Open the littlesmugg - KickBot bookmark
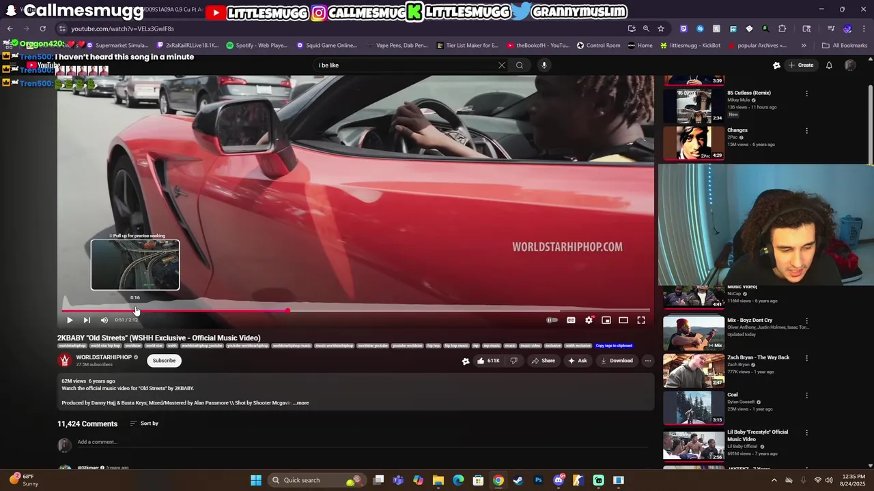This screenshot has height=491, width=874. (690, 46)
